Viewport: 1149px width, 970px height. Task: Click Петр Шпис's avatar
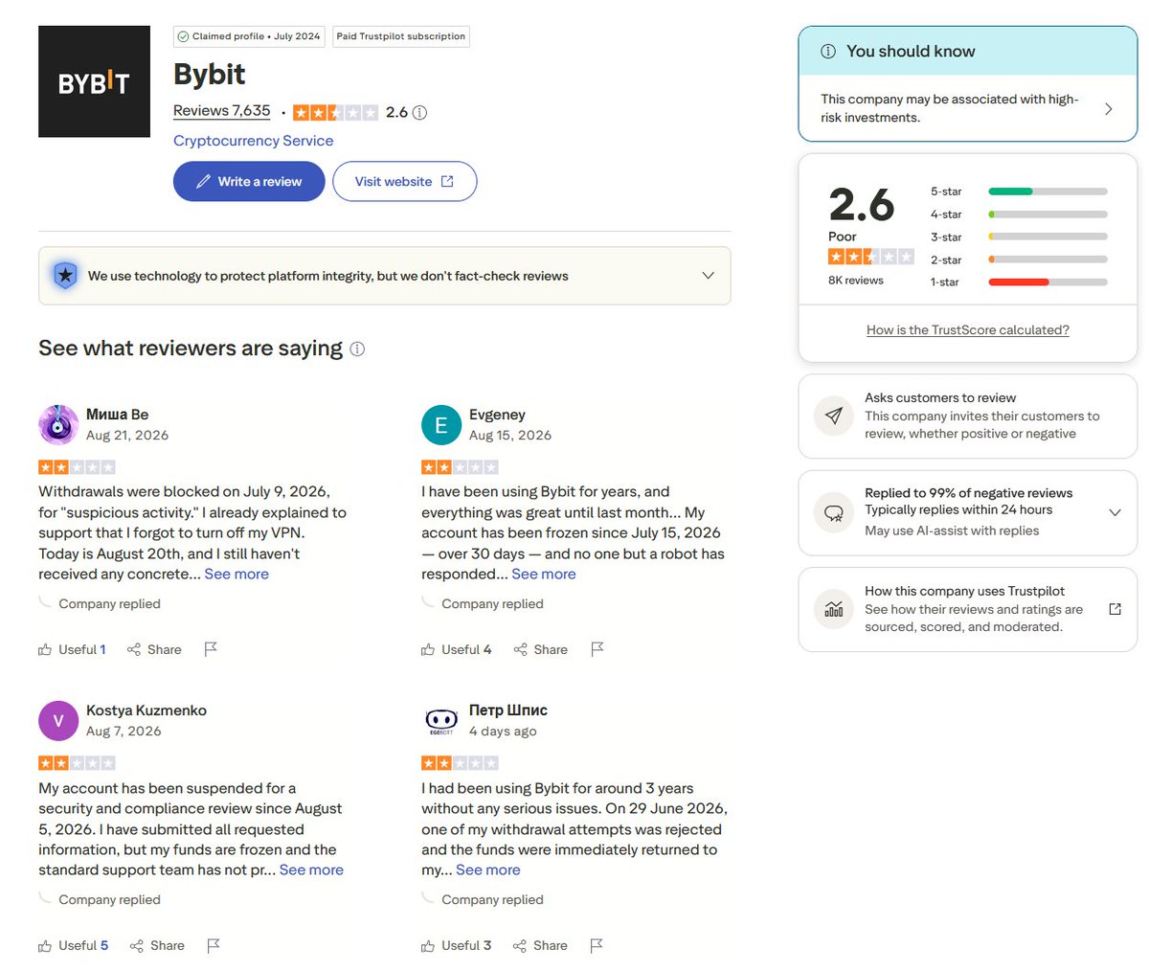click(441, 720)
